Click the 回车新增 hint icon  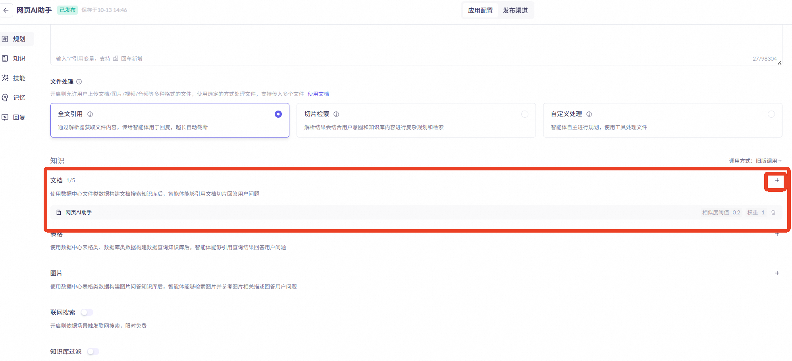click(116, 59)
